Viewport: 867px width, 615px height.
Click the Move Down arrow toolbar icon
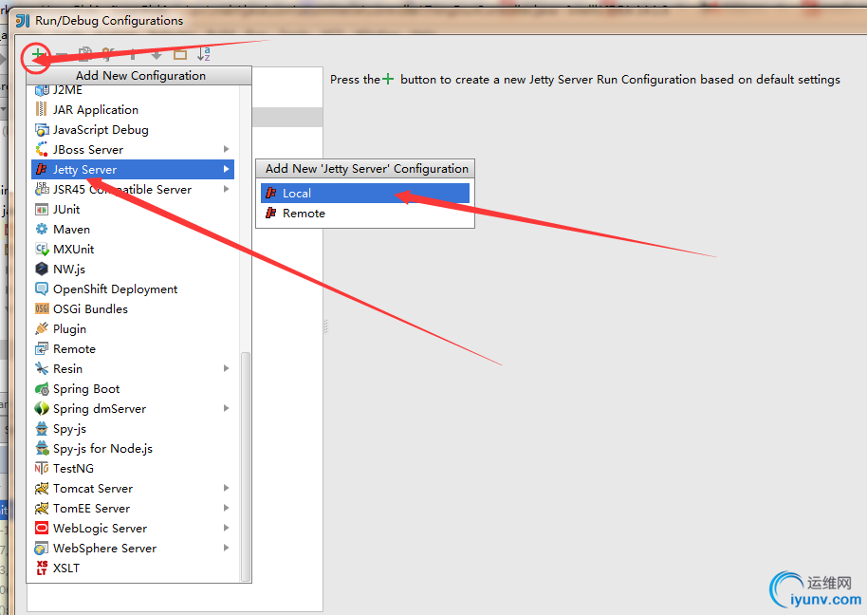tap(157, 54)
